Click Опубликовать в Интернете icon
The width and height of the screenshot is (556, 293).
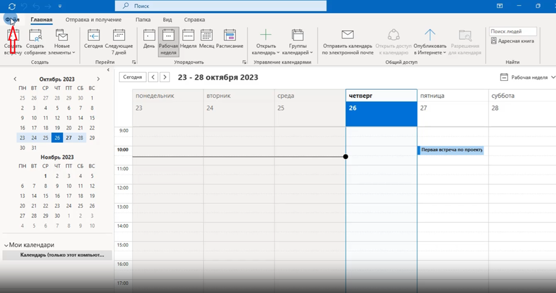coord(430,41)
